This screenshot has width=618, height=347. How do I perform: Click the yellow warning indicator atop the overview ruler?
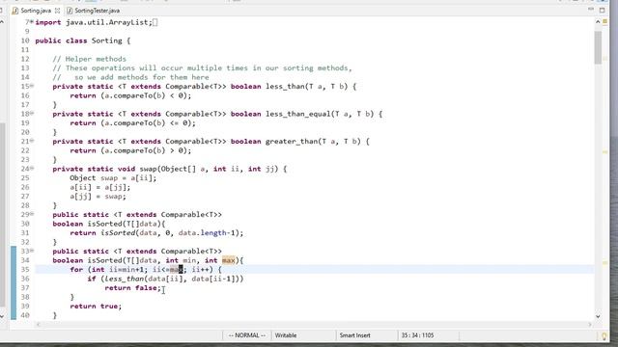click(x=605, y=22)
